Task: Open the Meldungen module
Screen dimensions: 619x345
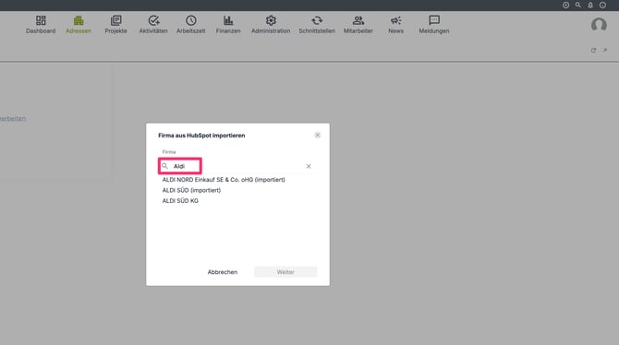Action: (434, 25)
